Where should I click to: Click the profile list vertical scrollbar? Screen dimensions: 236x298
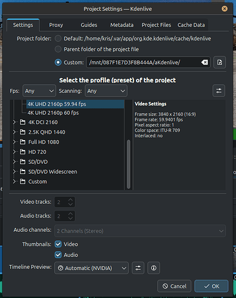click(129, 164)
